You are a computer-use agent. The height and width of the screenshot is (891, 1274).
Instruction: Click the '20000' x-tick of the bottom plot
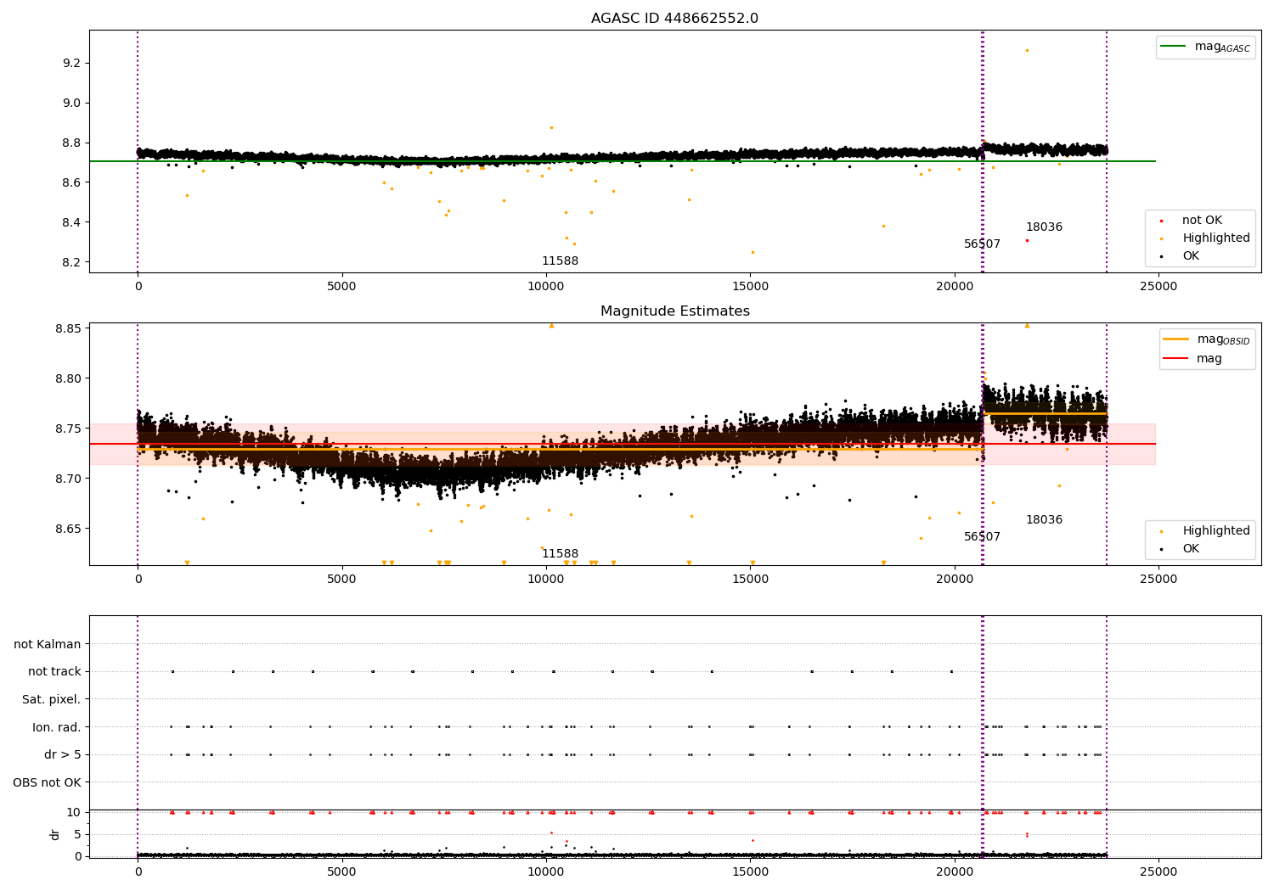(x=955, y=871)
